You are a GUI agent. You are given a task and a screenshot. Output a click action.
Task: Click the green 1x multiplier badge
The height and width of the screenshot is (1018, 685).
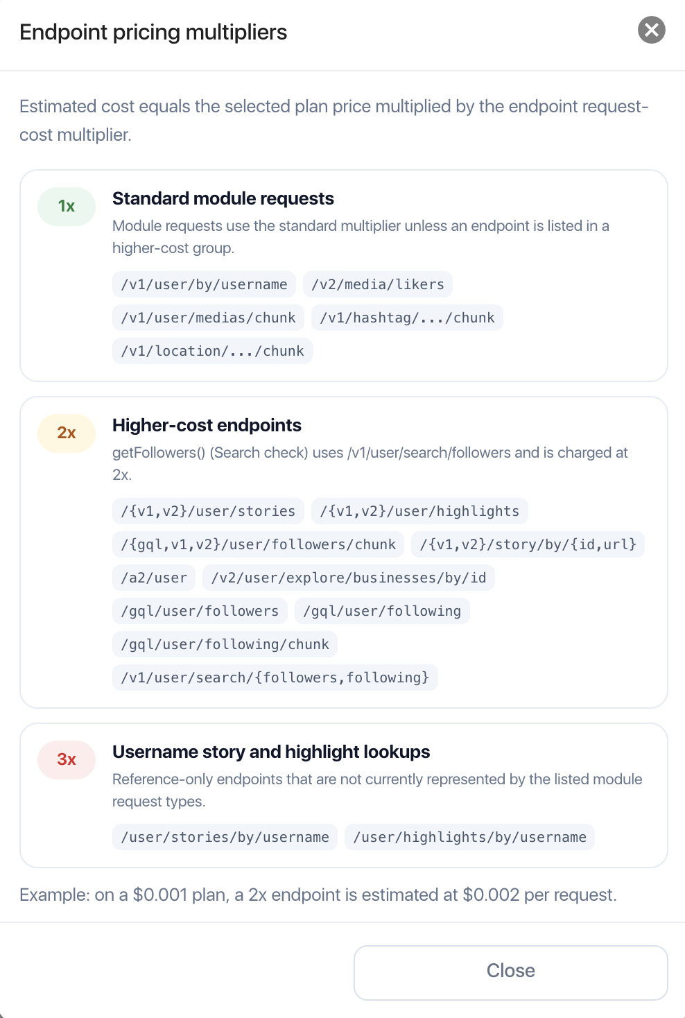pos(67,206)
